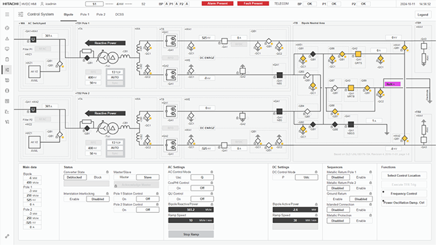Enable Islanded Connection
This screenshot has height=245, width=436.
[x=361, y=210]
